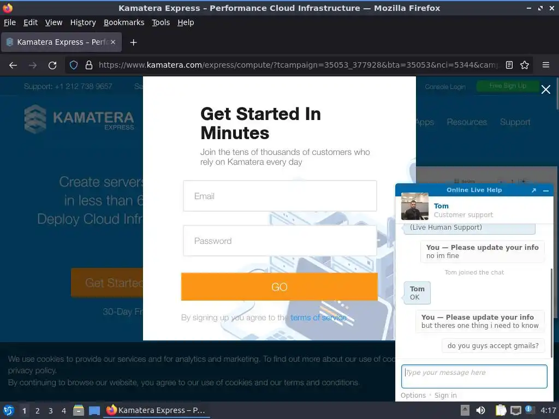Bookmark this page with the star icon
Image resolution: width=559 pixels, height=419 pixels.
[x=525, y=65]
